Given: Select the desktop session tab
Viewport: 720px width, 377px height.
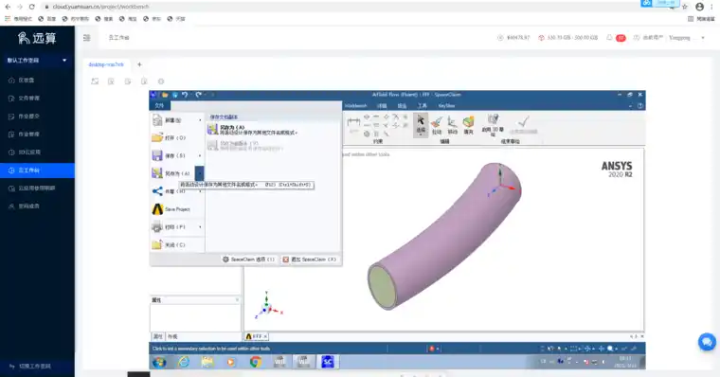Looking at the screenshot, I should click(x=106, y=64).
